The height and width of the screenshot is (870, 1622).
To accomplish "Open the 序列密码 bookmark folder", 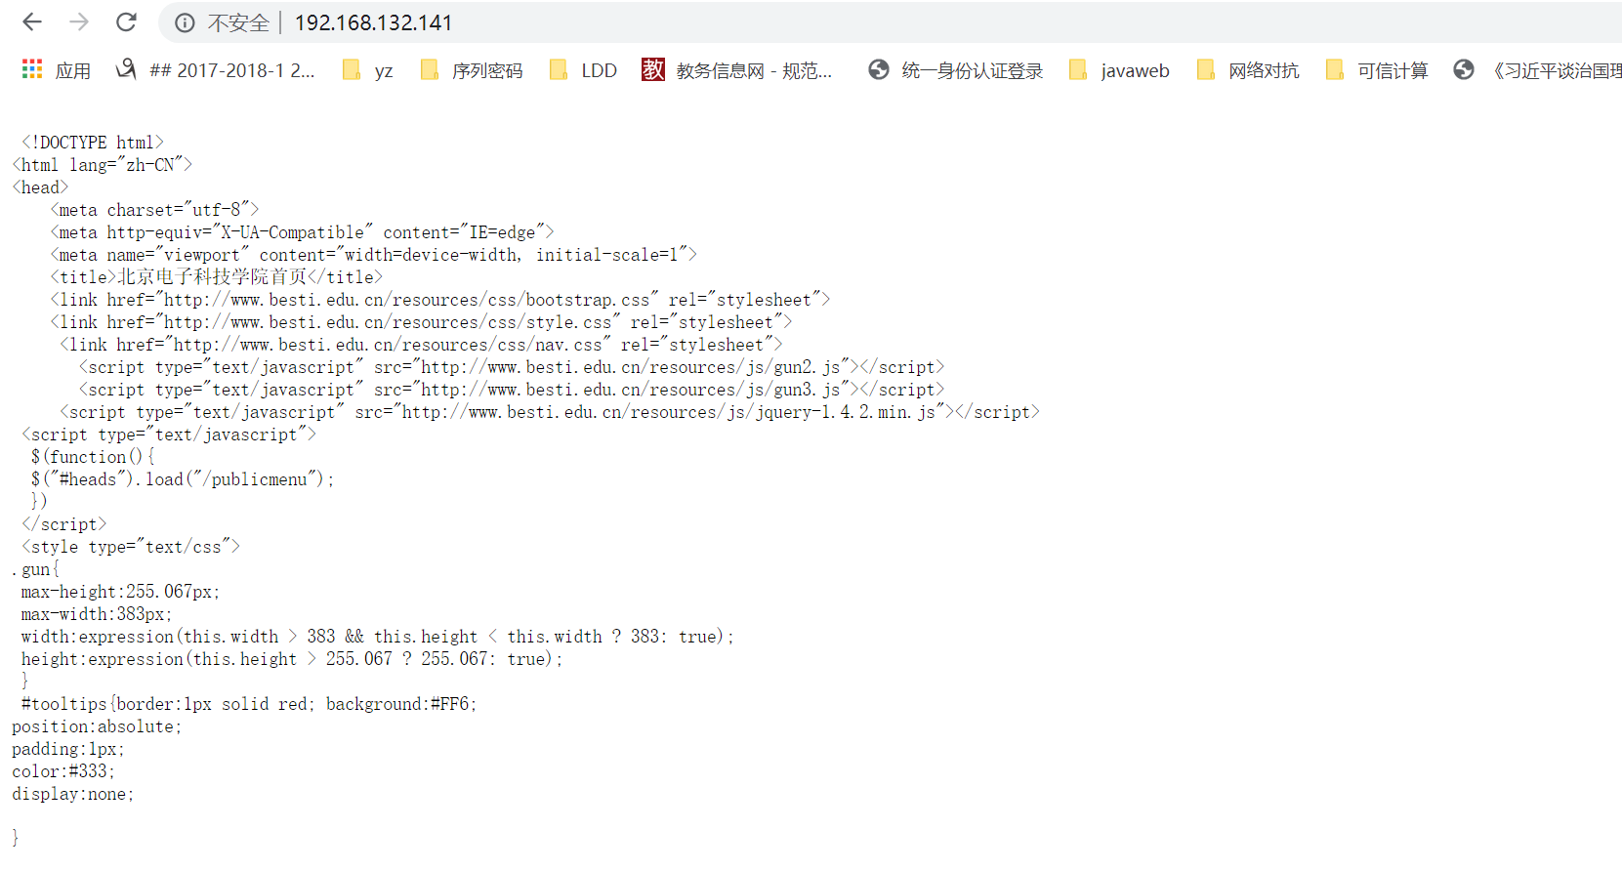I will 472,70.
